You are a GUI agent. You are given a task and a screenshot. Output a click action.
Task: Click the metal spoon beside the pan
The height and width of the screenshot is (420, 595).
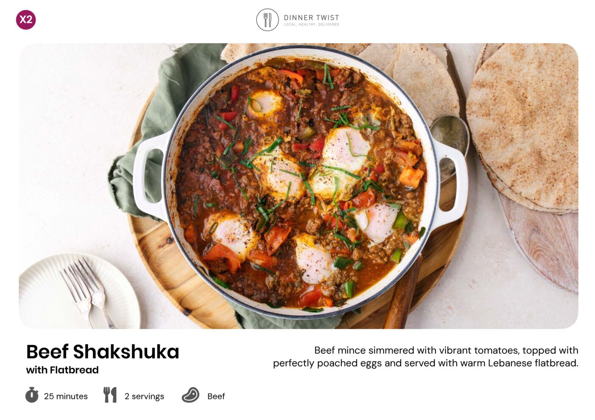[450, 144]
